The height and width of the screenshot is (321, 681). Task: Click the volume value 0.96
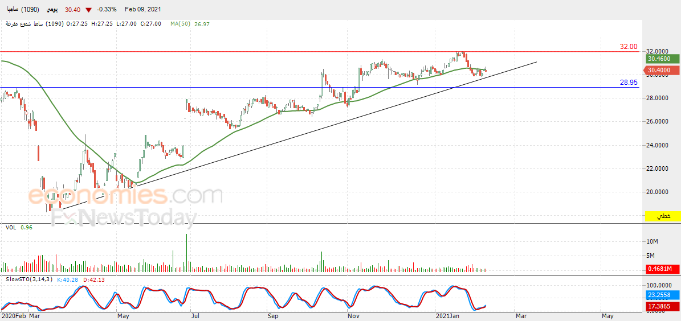click(x=26, y=227)
